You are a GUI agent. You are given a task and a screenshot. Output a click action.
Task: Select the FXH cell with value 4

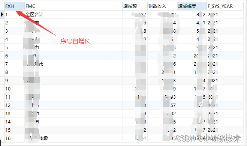point(14,39)
